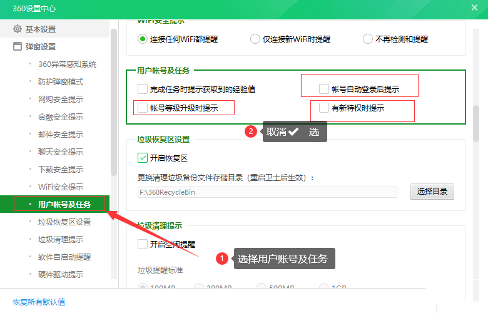Close the 360设置中心 window

pyautogui.click(x=474, y=8)
